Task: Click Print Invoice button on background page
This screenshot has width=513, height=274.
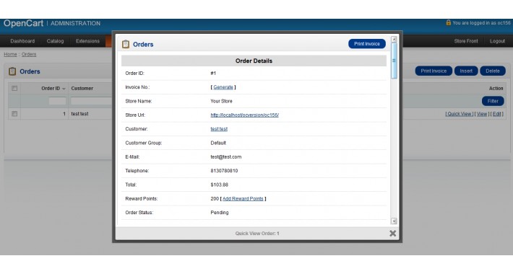Action: pyautogui.click(x=434, y=71)
